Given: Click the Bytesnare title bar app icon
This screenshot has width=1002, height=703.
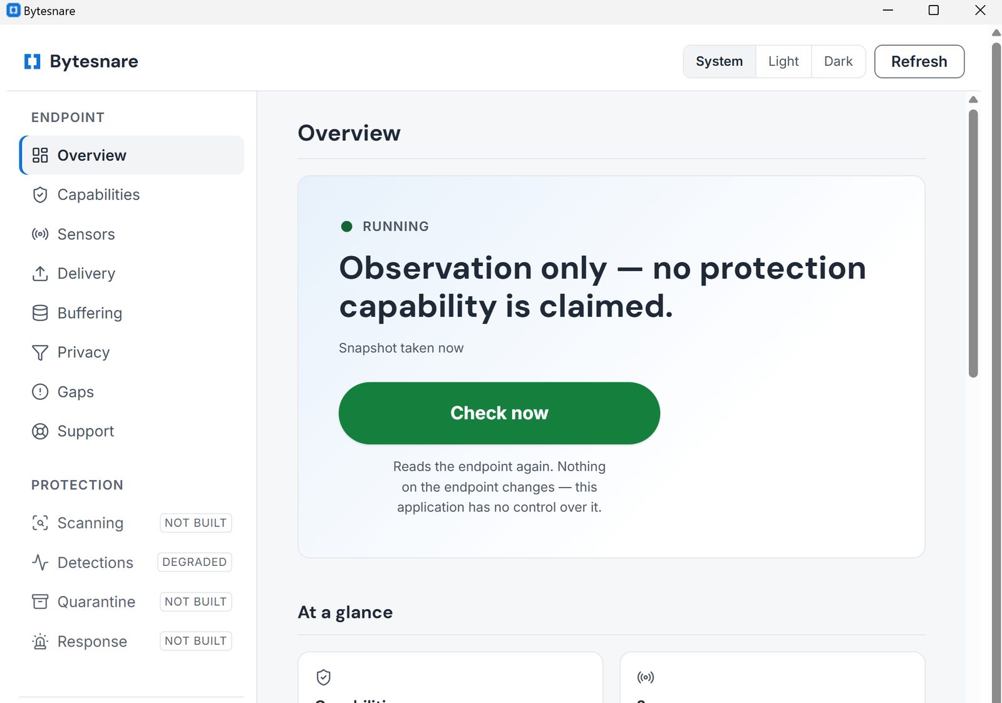Looking at the screenshot, I should pyautogui.click(x=13, y=11).
